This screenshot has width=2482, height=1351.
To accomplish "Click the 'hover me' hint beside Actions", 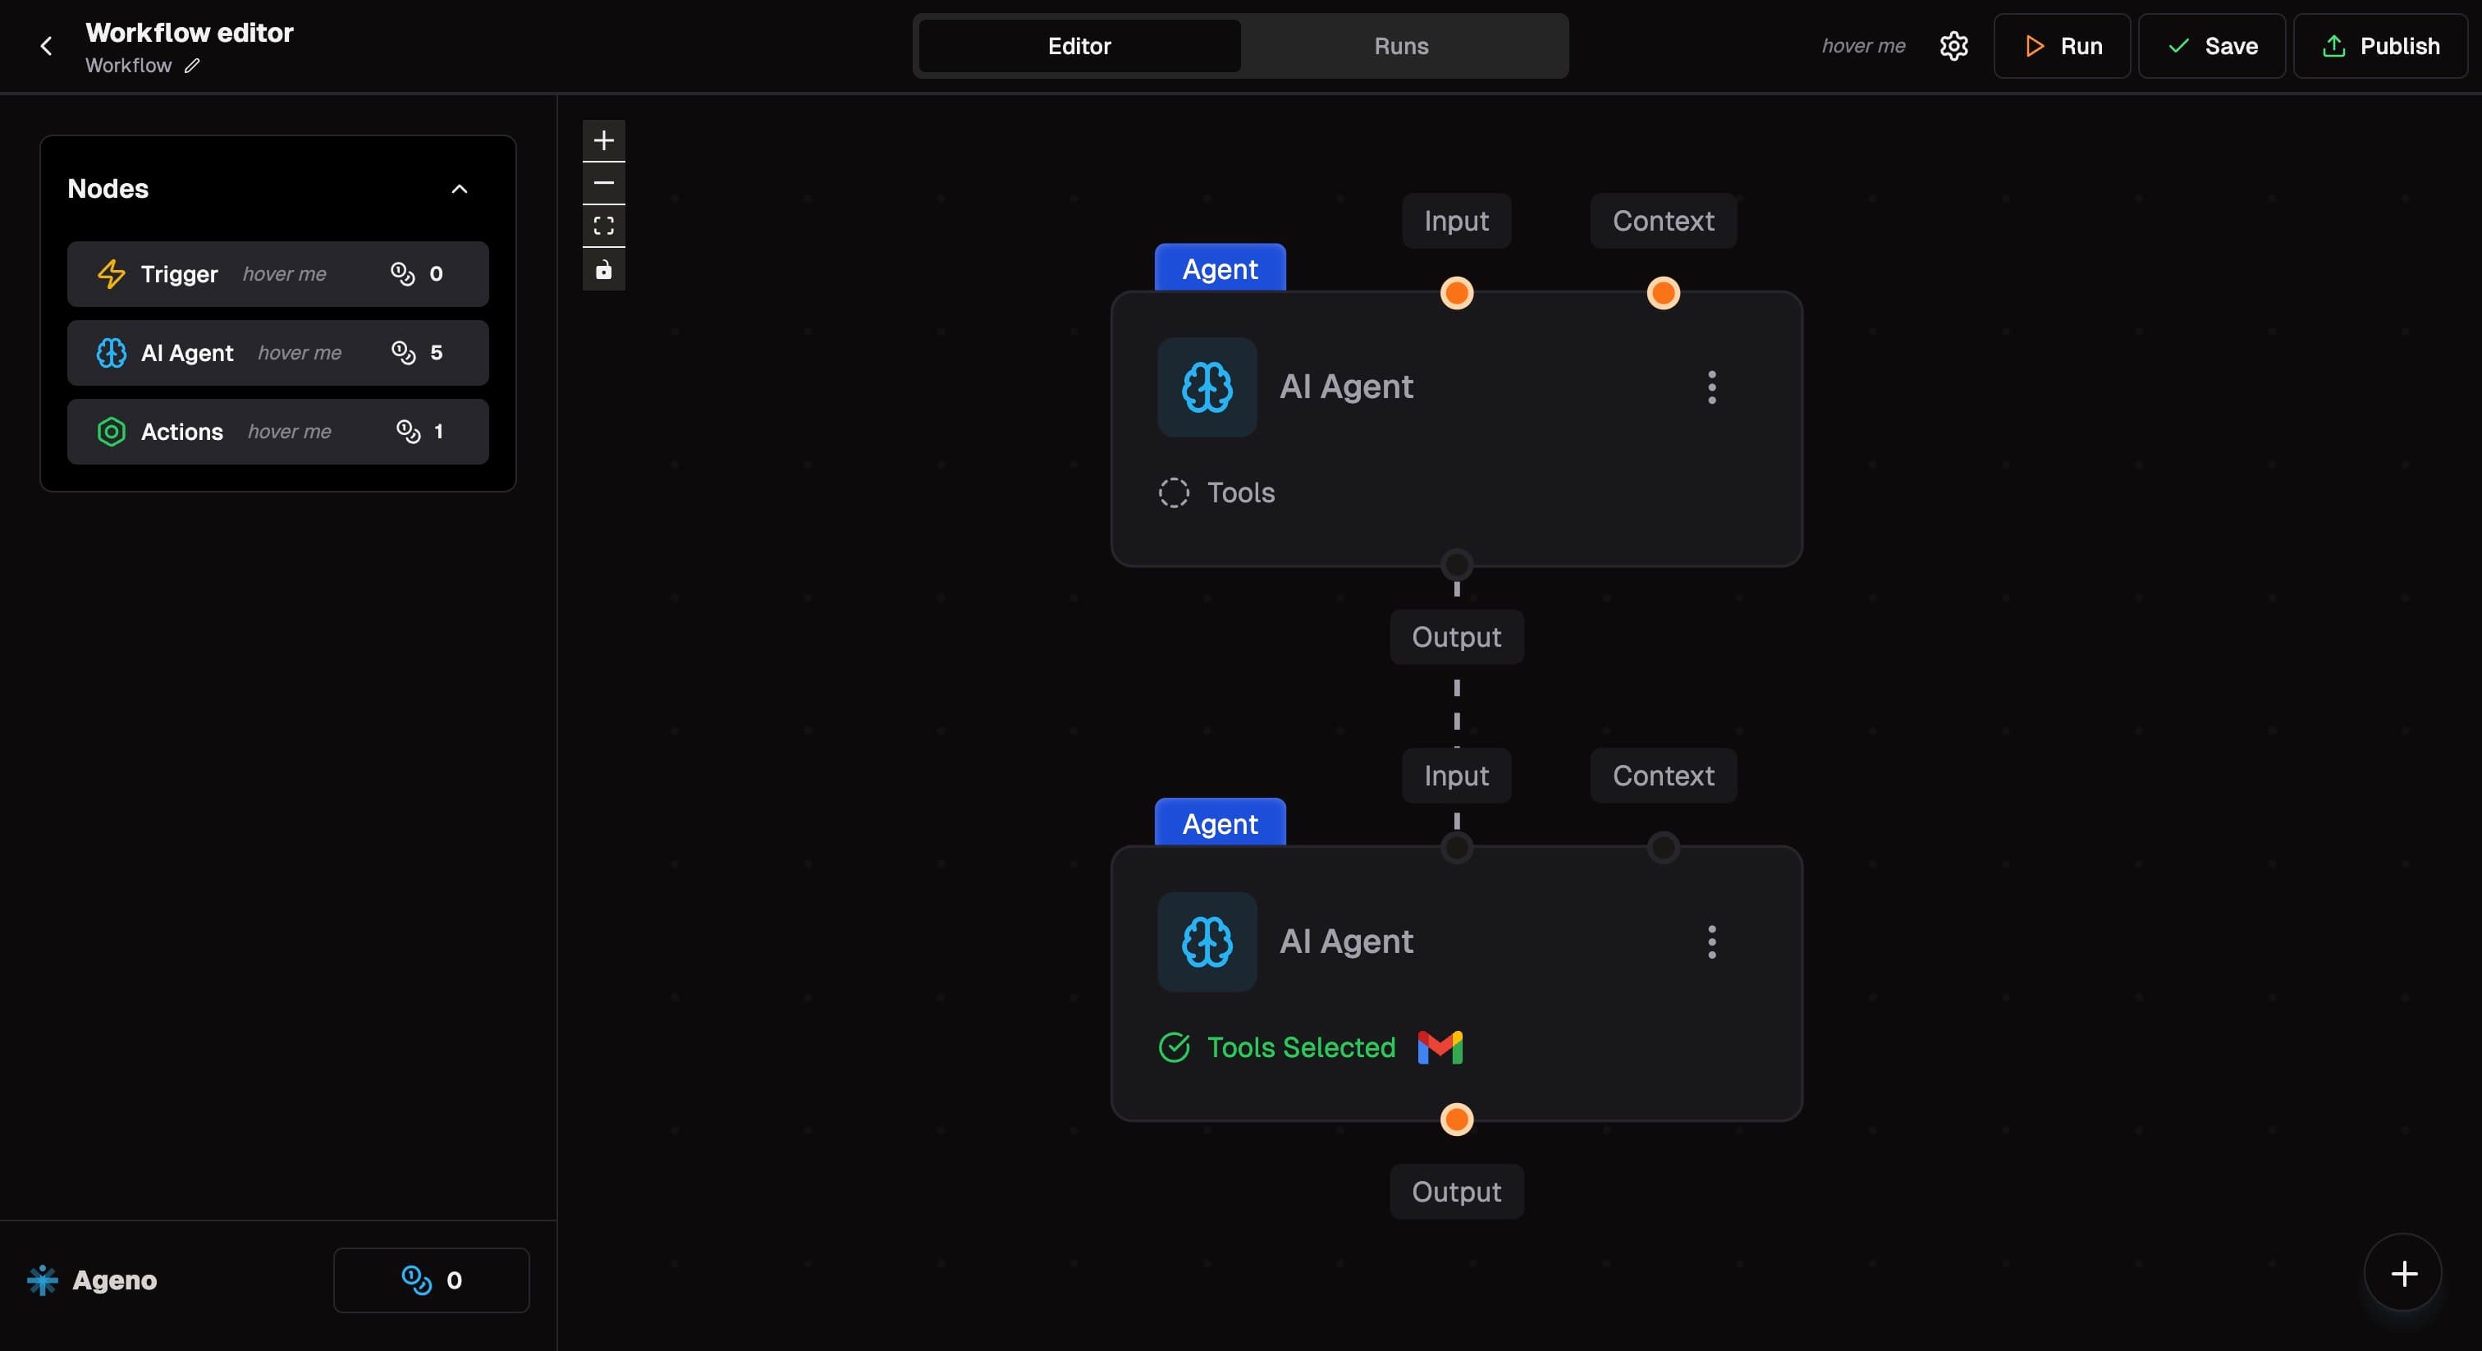I will 289,432.
